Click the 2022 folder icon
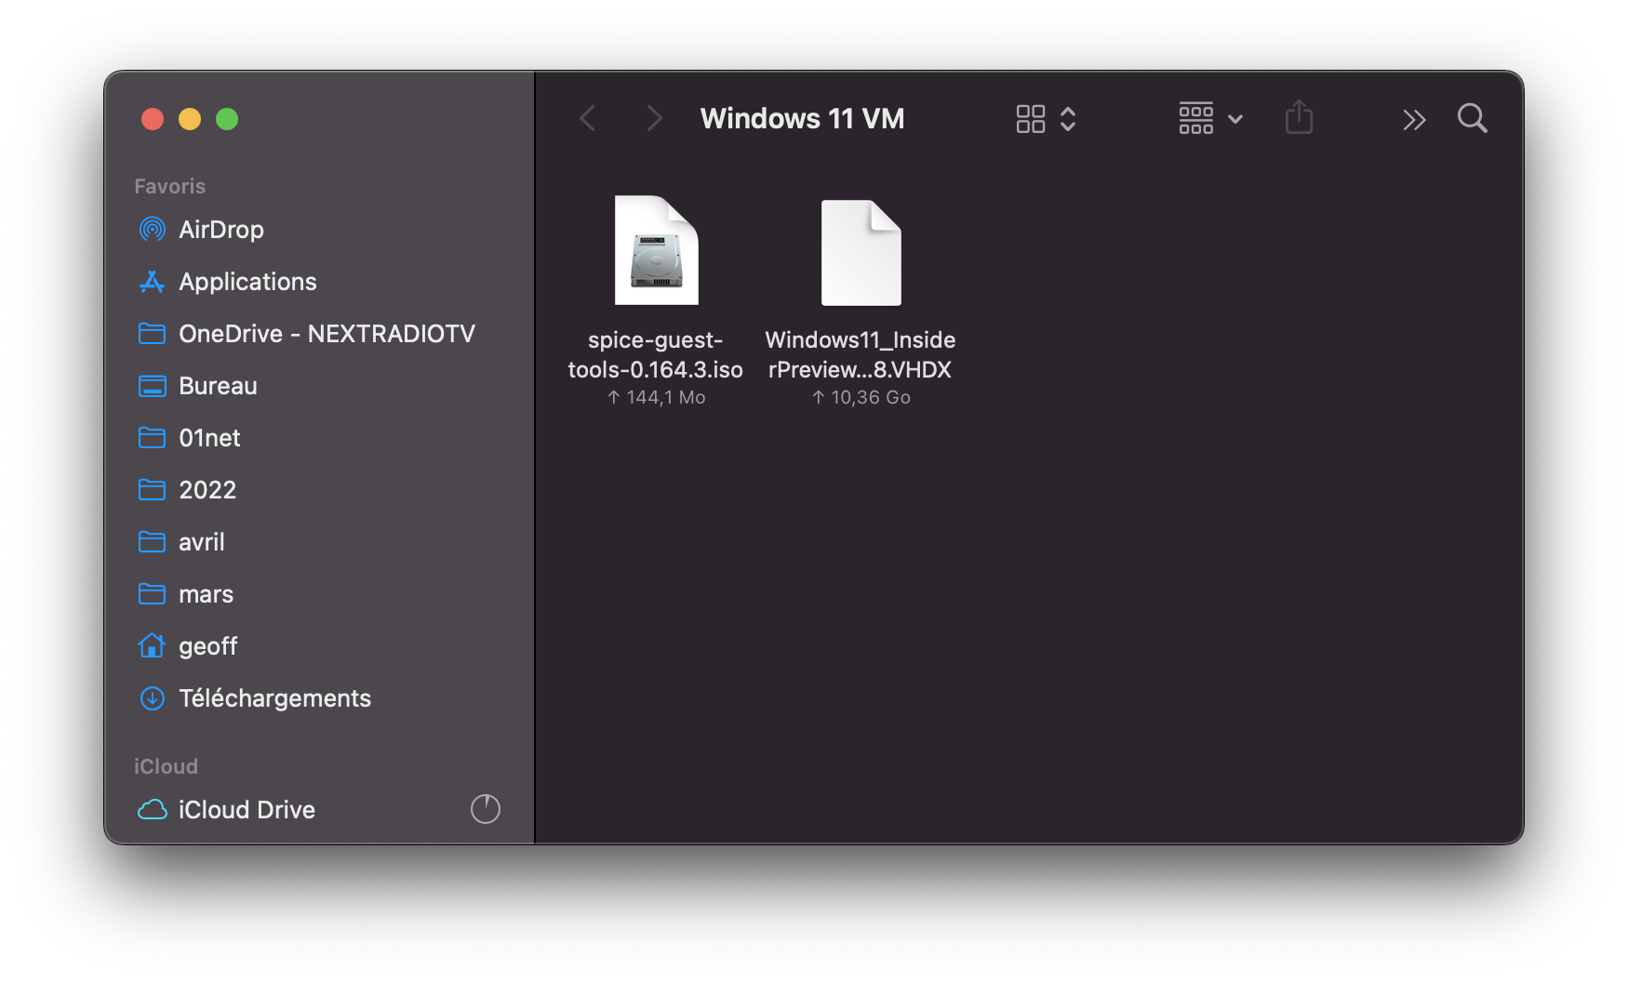 coord(152,489)
